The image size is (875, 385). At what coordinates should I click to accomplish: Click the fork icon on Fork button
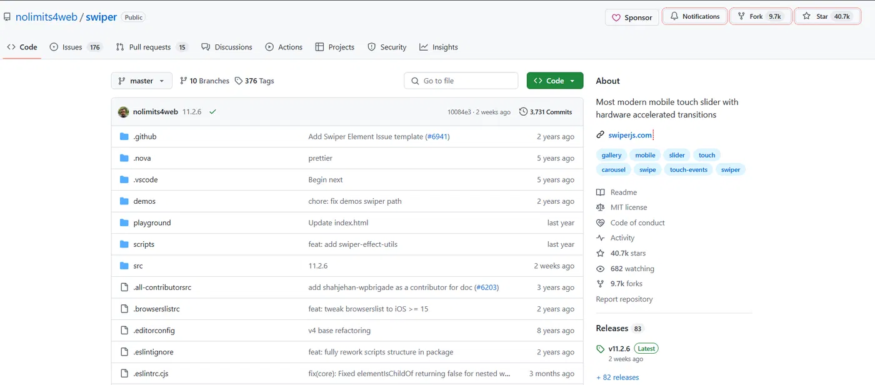pos(741,16)
